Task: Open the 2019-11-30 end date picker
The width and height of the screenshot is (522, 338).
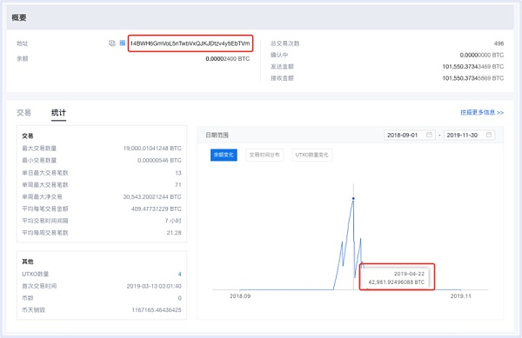Action: point(469,135)
